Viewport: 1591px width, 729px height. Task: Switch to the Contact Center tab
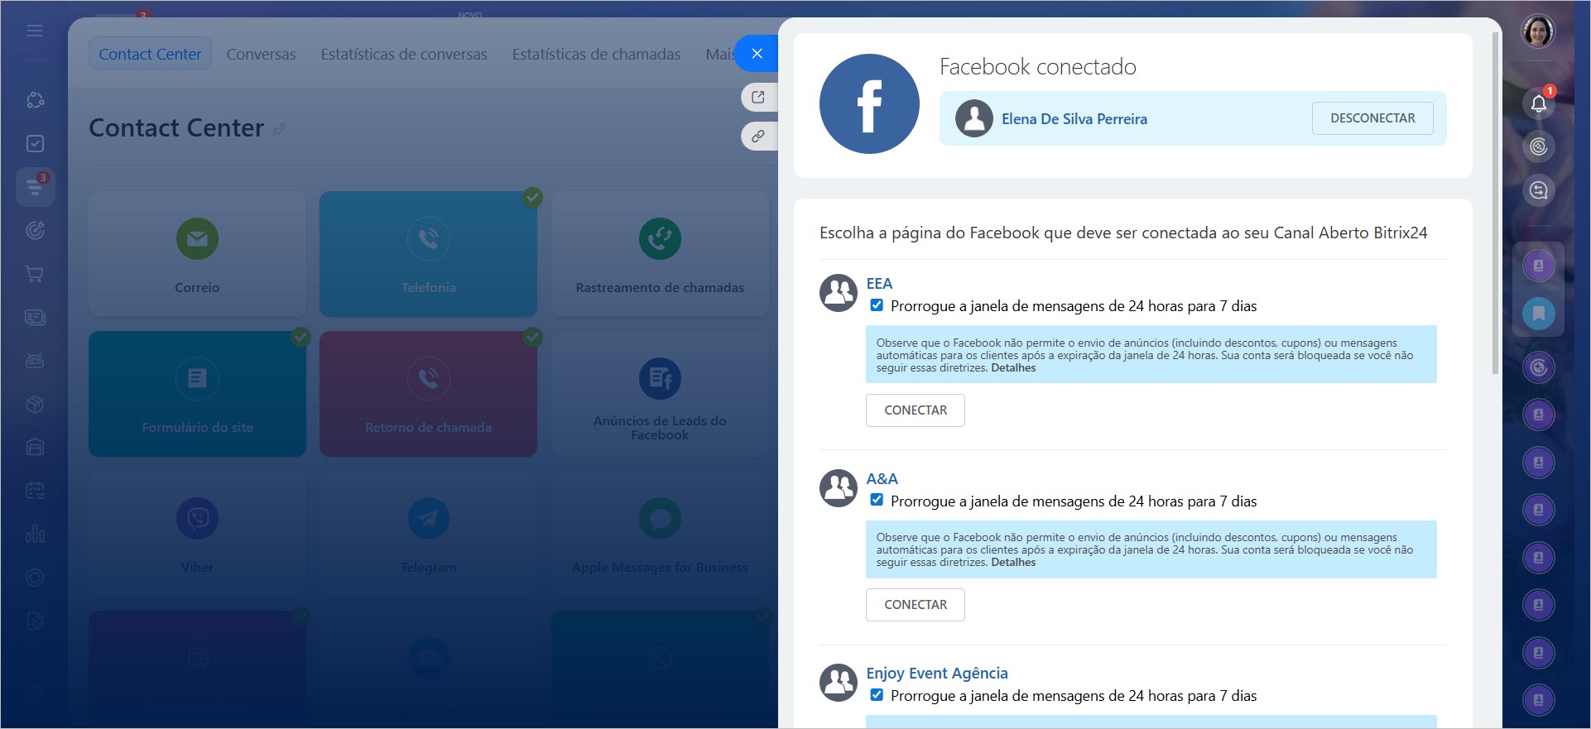150,54
